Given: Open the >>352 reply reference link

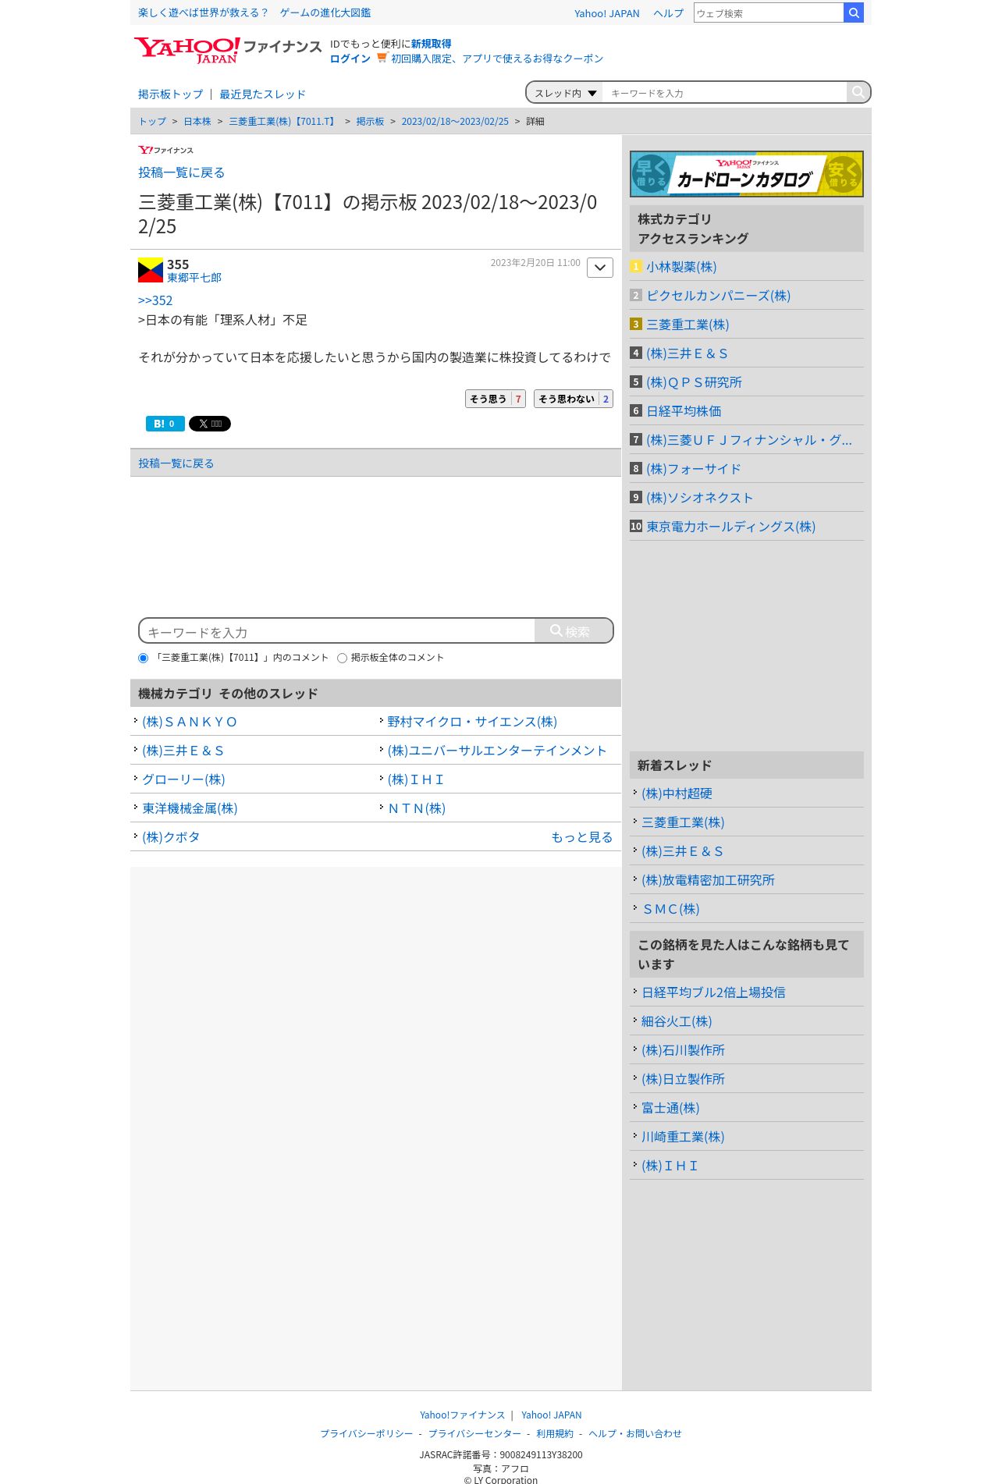Looking at the screenshot, I should coord(155,300).
